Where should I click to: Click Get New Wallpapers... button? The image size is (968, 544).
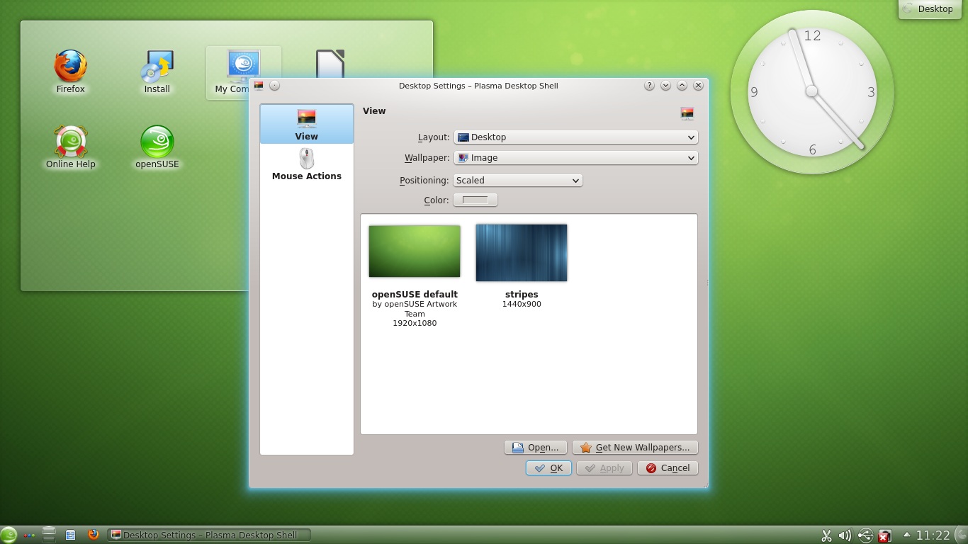[x=635, y=448]
